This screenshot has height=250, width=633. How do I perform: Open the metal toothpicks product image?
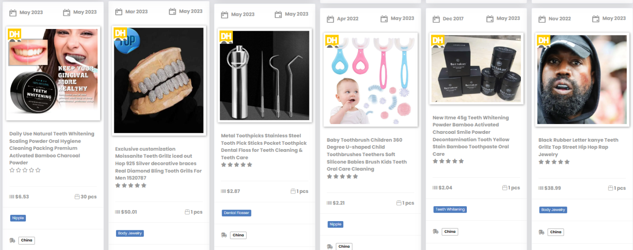(x=265, y=75)
